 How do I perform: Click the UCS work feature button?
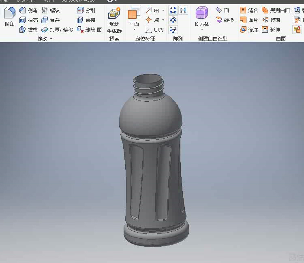(154, 30)
